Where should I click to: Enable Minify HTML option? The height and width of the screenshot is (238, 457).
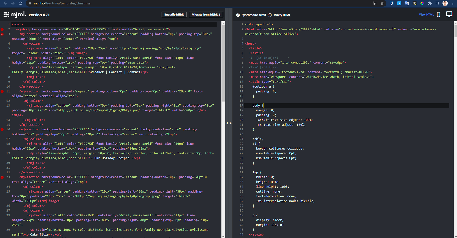270,15
